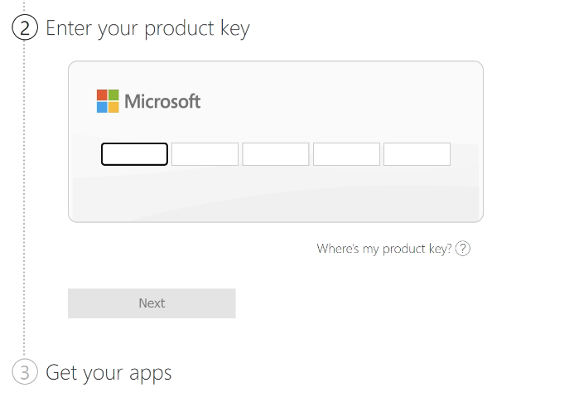
Task: Activate the fourth product key box
Action: [346, 154]
